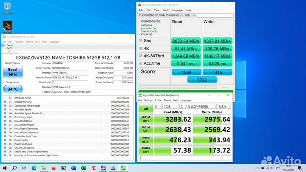Toggle the Acc.time test checkbox
The image size is (306, 172).
pyautogui.click(x=141, y=63)
